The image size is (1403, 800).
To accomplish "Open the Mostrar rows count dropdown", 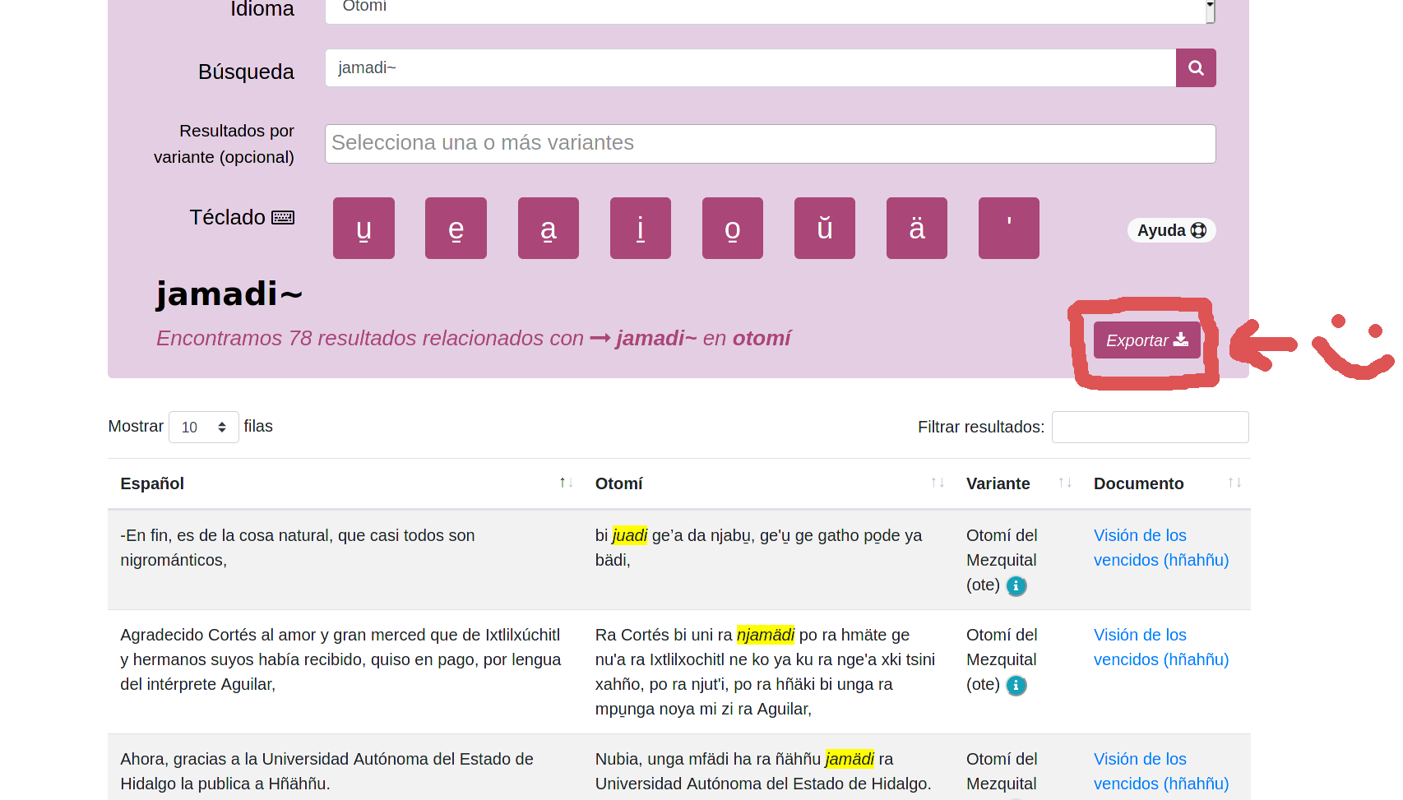I will (x=203, y=428).
